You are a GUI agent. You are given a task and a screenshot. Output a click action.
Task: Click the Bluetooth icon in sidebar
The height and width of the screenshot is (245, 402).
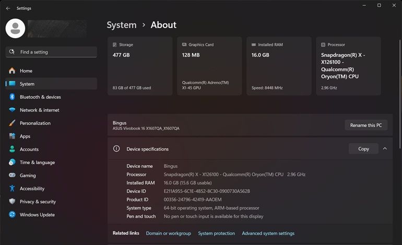pos(12,97)
